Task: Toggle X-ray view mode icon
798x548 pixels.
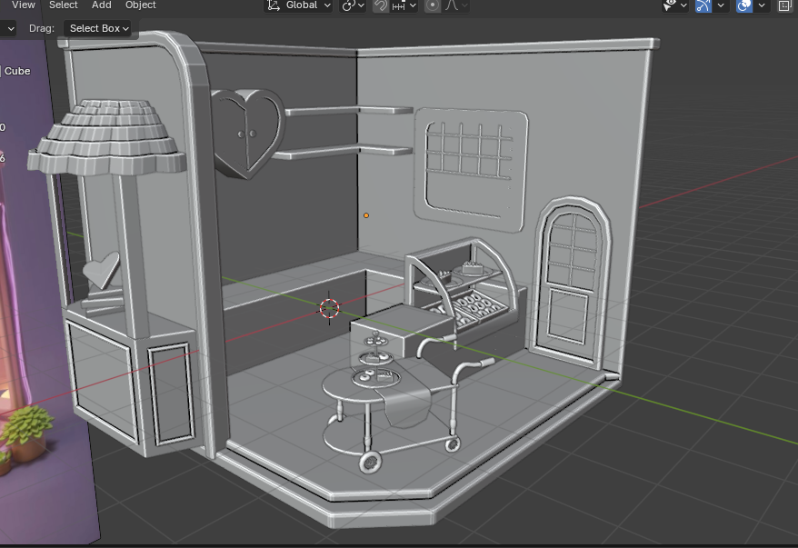Action: pyautogui.click(x=786, y=5)
